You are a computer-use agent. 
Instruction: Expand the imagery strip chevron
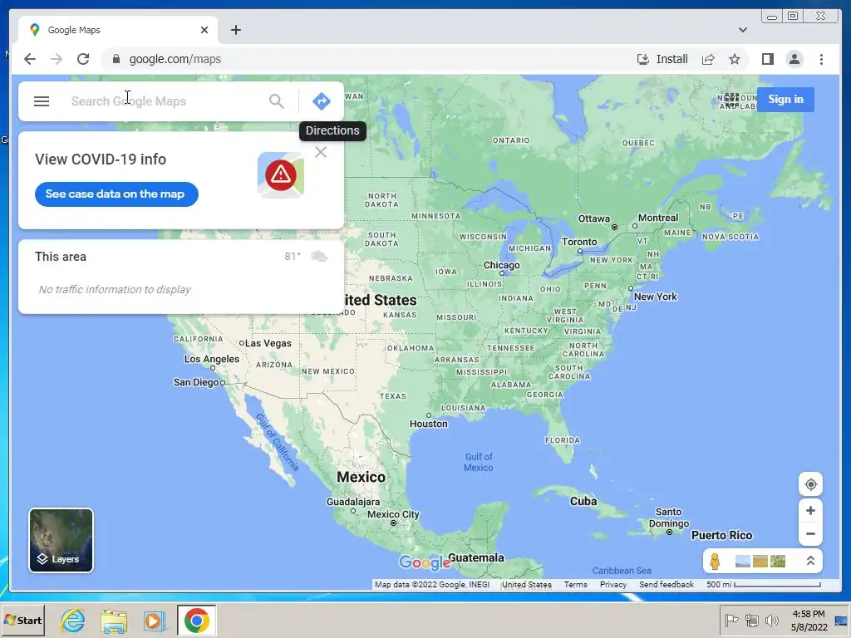pyautogui.click(x=810, y=561)
